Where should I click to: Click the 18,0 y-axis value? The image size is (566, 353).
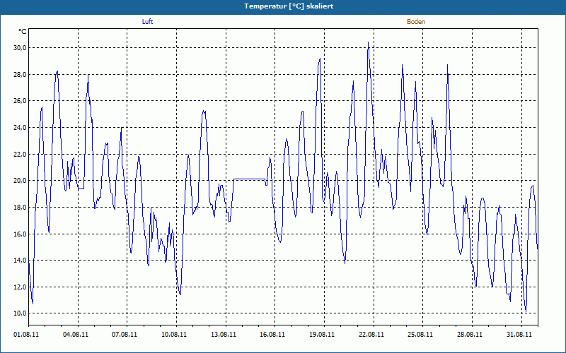(21, 207)
